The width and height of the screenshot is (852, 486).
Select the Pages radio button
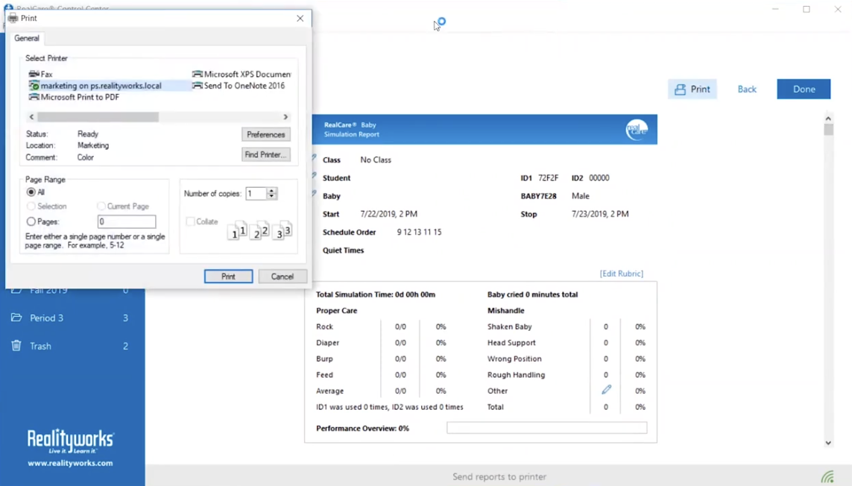point(31,221)
